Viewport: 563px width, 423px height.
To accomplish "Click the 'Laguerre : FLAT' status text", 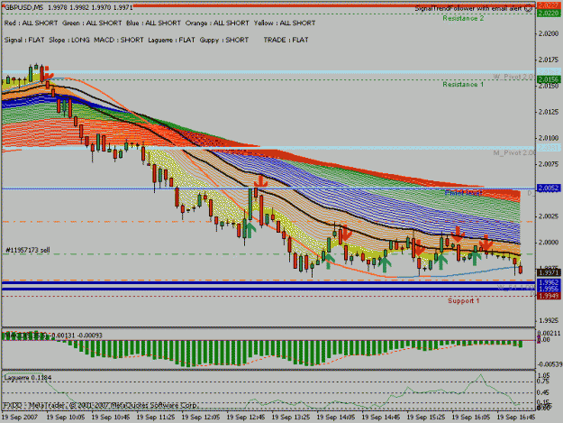I will click(x=171, y=40).
